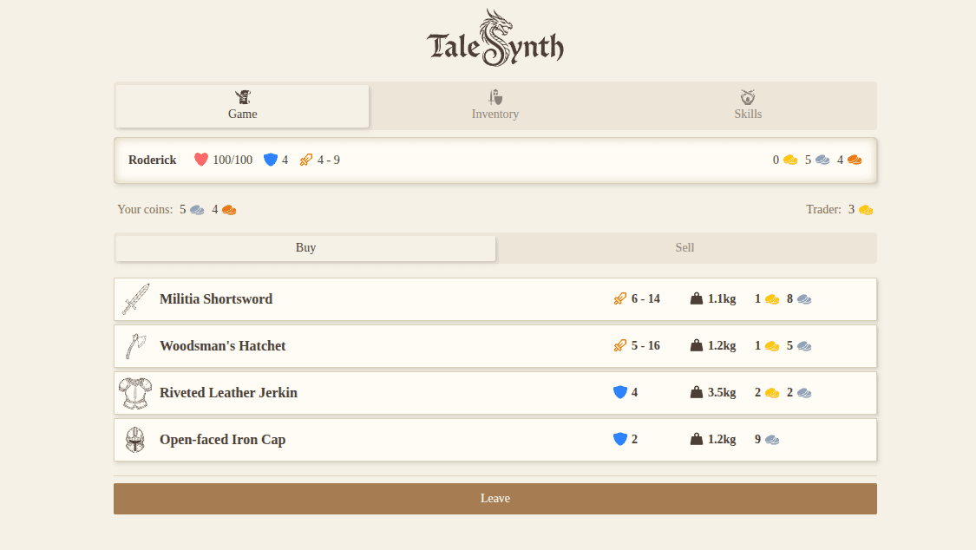This screenshot has width=976, height=550.
Task: Switch to the Inventory tab
Action: [x=495, y=105]
